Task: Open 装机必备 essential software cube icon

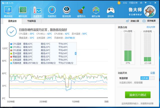Action: [96, 12]
